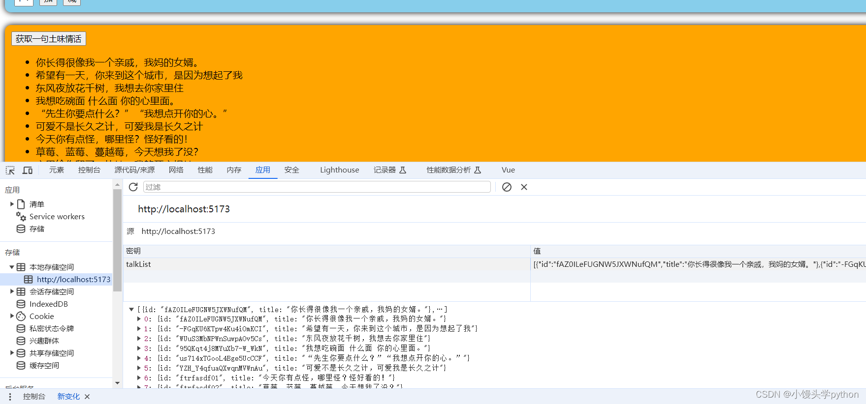Open the Lighthouse tab
866x404 pixels.
(x=340, y=170)
